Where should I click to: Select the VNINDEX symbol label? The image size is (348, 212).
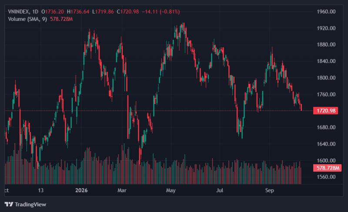point(18,12)
